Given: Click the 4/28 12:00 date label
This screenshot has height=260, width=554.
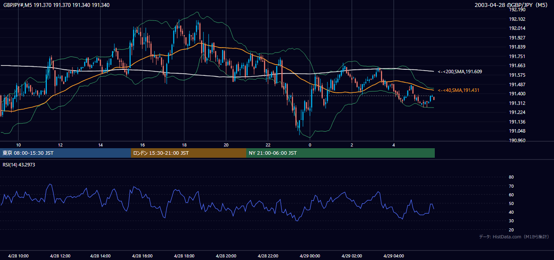Looking at the screenshot, I should click(61, 256).
